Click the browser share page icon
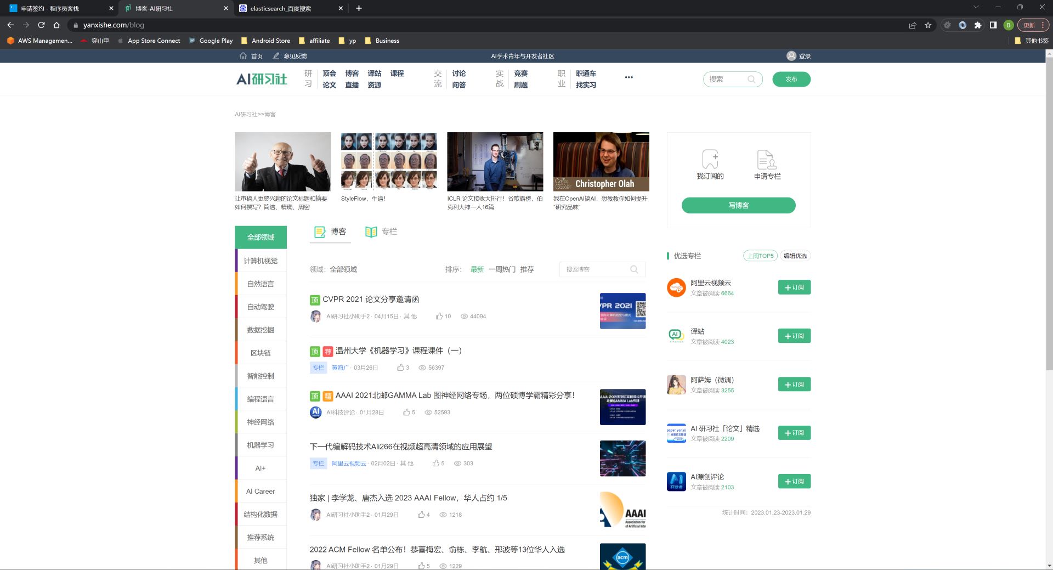 pos(913,25)
